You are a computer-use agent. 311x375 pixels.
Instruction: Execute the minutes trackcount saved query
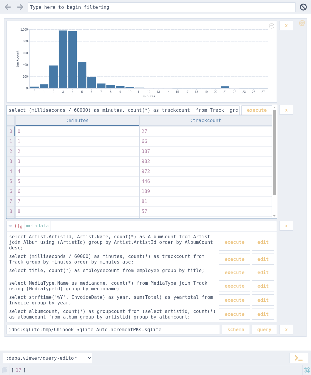click(235, 259)
